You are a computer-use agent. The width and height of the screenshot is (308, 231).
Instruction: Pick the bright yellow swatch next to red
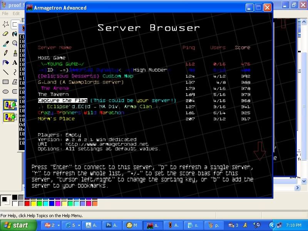pyautogui.click(x=33, y=204)
